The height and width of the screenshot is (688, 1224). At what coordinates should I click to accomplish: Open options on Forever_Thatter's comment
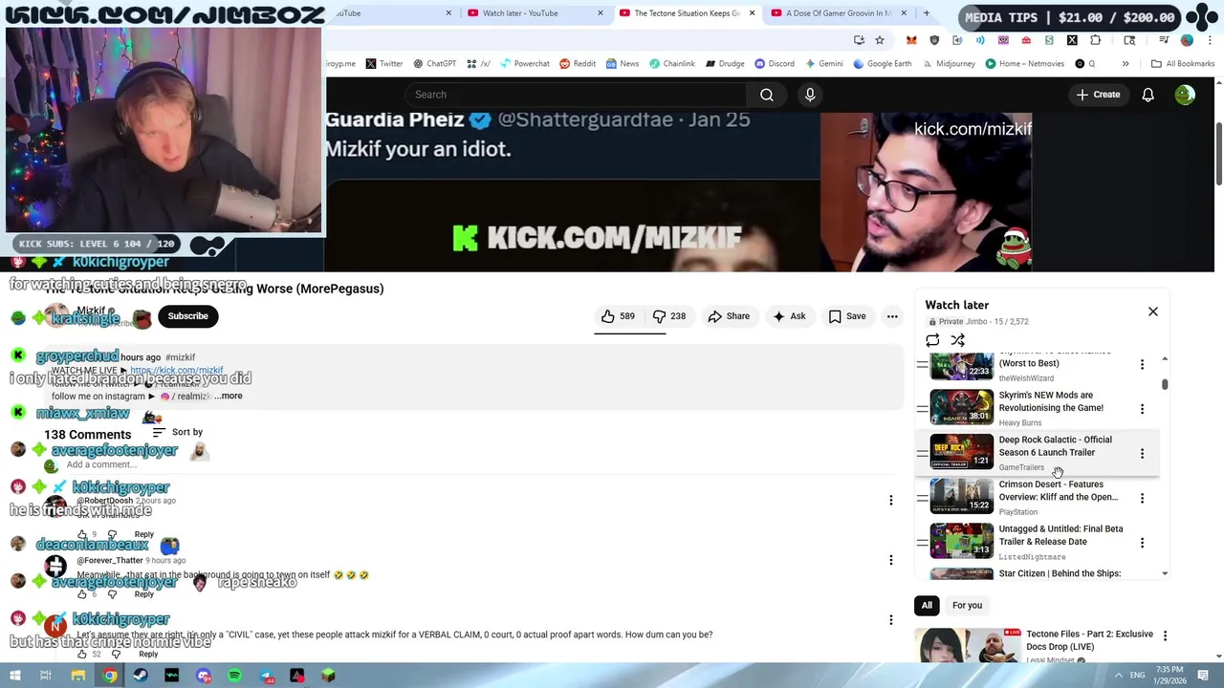[891, 560]
